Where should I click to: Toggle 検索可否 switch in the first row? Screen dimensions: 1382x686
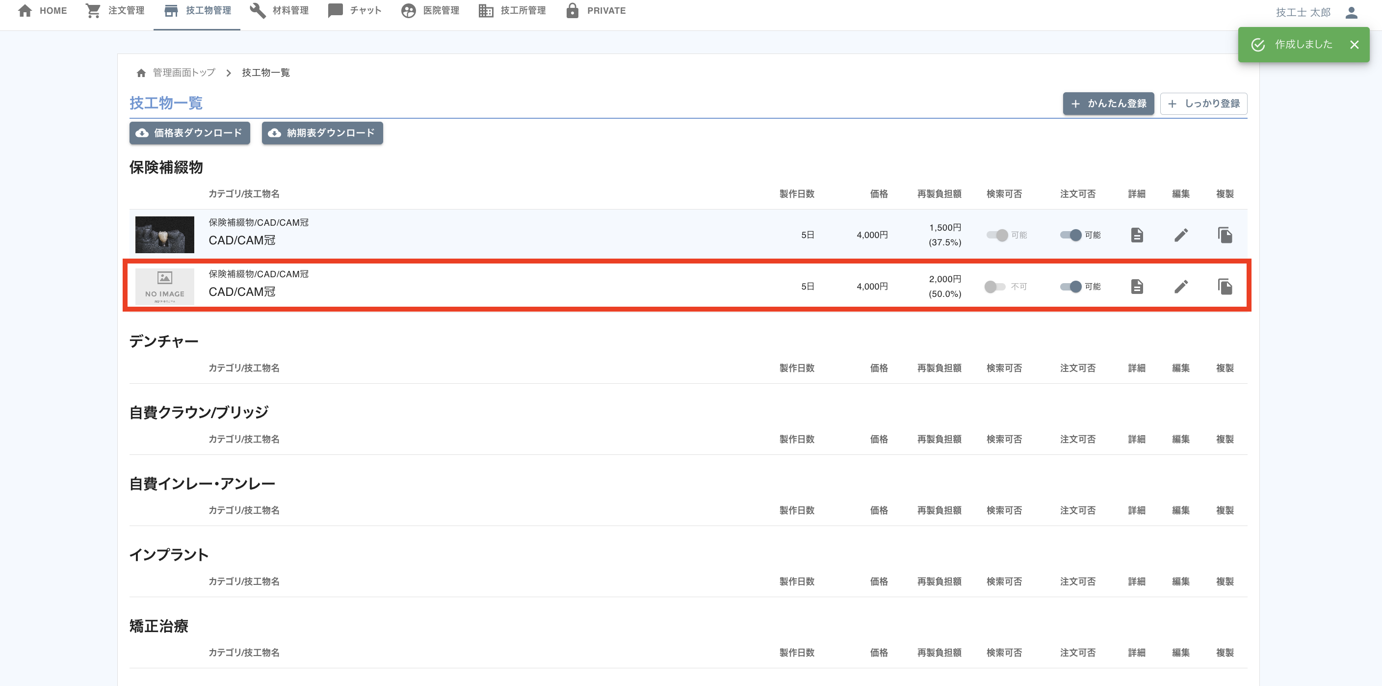pyautogui.click(x=997, y=235)
